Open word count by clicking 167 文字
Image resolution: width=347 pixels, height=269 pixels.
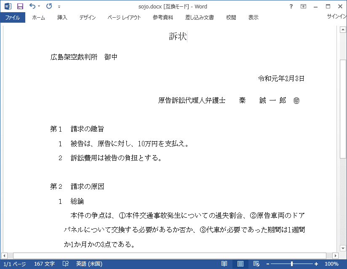pyautogui.click(x=44, y=264)
